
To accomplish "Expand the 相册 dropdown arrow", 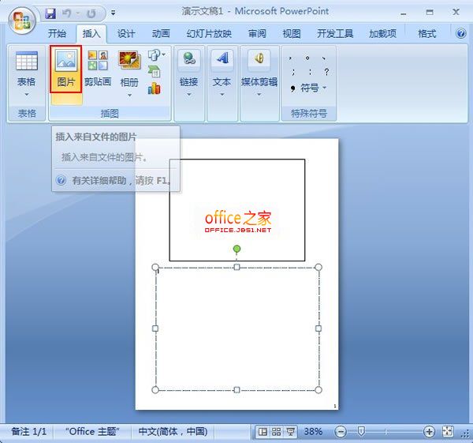I will 129,96.
